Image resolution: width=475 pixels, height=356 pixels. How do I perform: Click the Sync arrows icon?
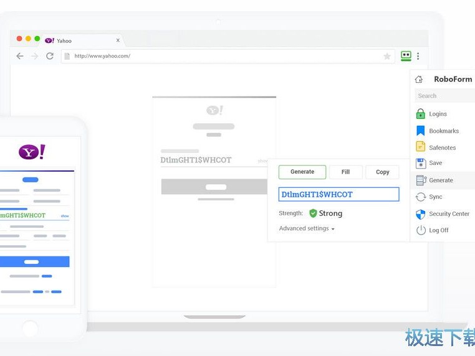tap(421, 197)
